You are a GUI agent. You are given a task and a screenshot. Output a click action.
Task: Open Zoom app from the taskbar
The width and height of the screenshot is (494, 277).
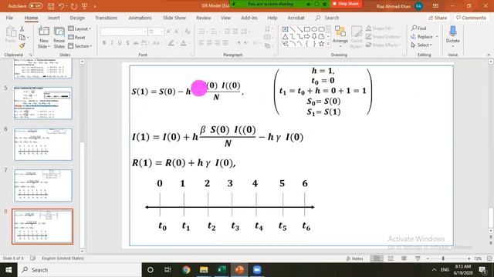[x=257, y=270]
